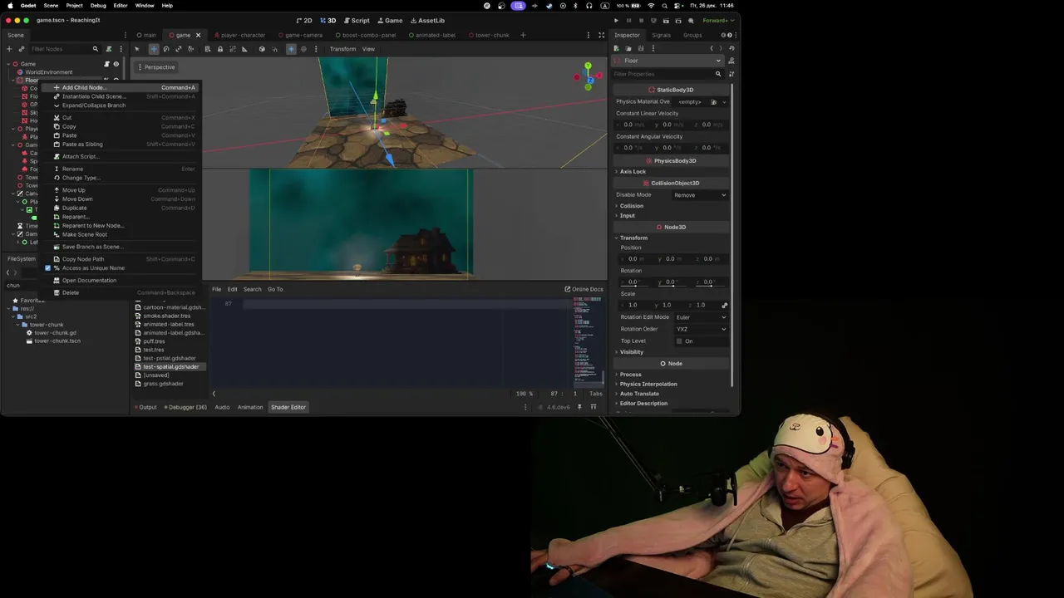The width and height of the screenshot is (1064, 598).
Task: Open Groups tab in Inspector dock
Action: [x=692, y=35]
